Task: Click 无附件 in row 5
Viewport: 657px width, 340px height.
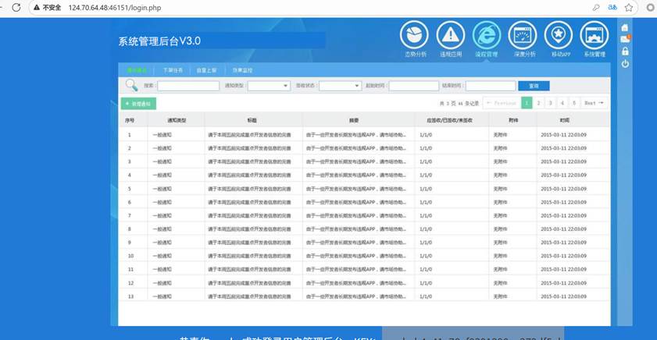Action: click(500, 189)
